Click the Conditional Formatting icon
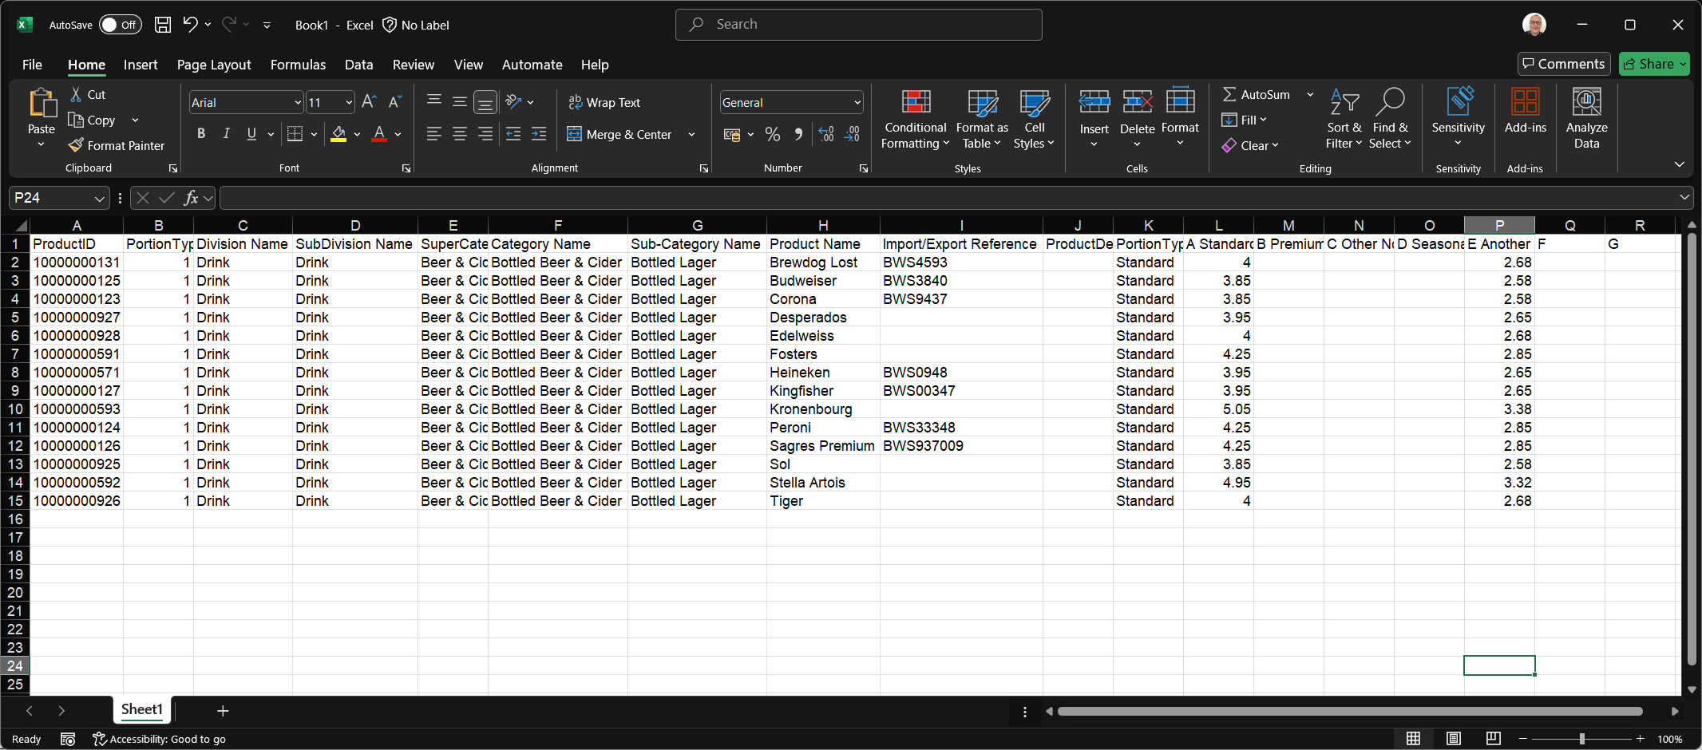1702x750 pixels. click(x=915, y=103)
